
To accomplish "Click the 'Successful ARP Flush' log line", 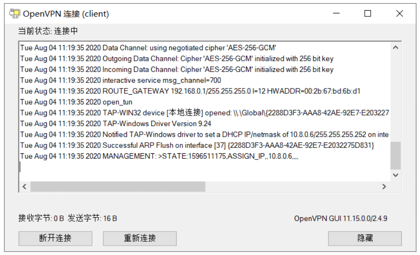I will (197, 145).
